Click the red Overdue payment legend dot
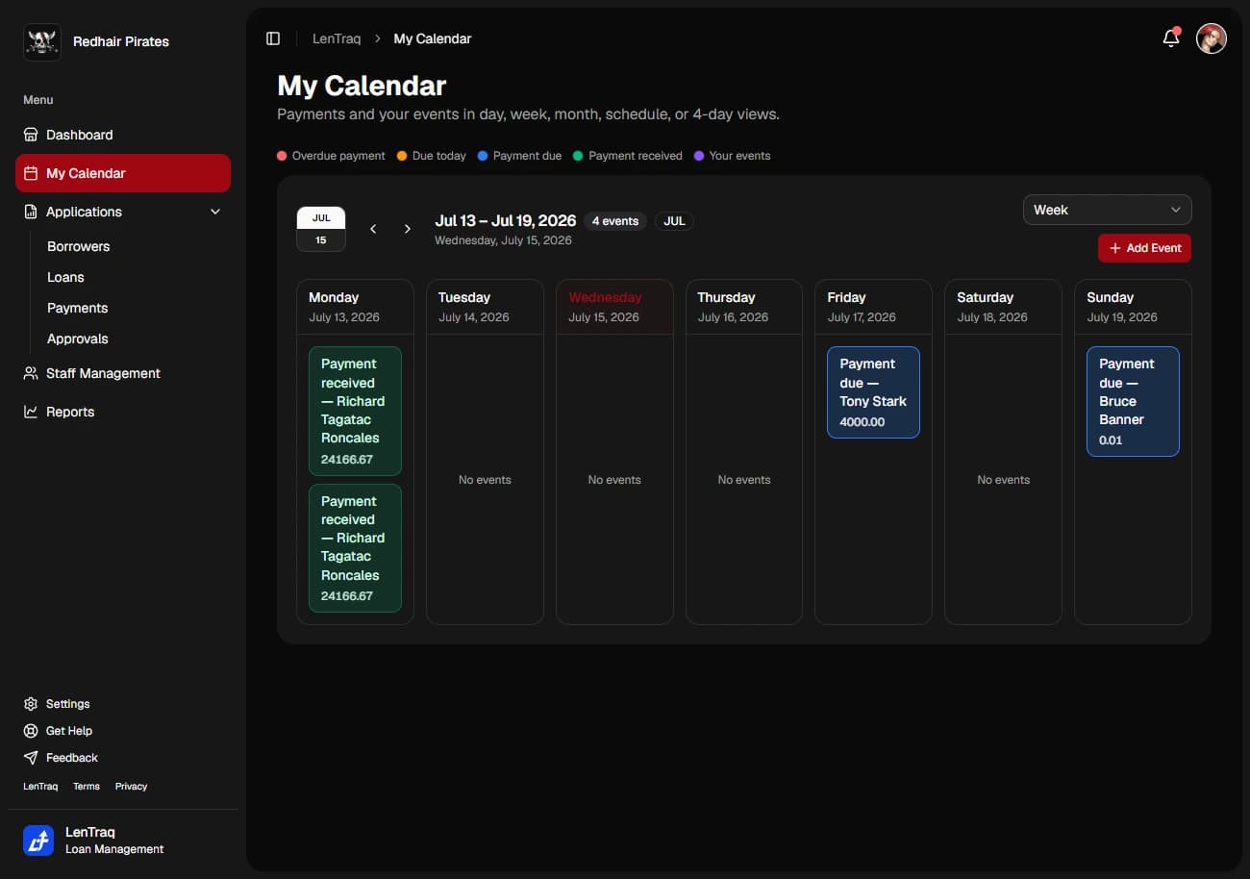The image size is (1250, 879). (282, 156)
